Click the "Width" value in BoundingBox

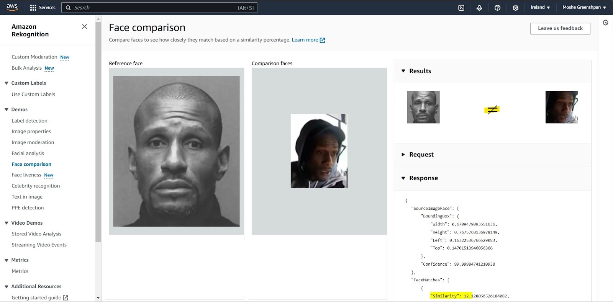click(x=473, y=224)
